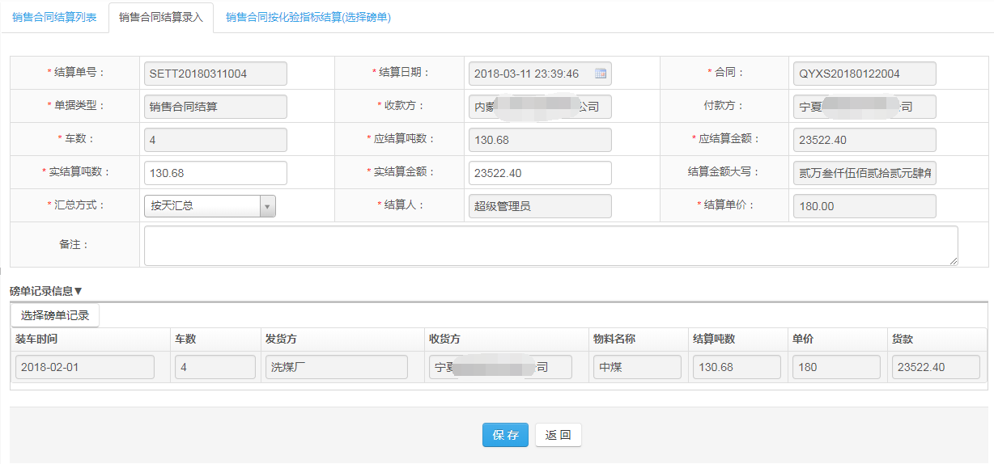Click the 结算金额大写 field

pos(864,173)
